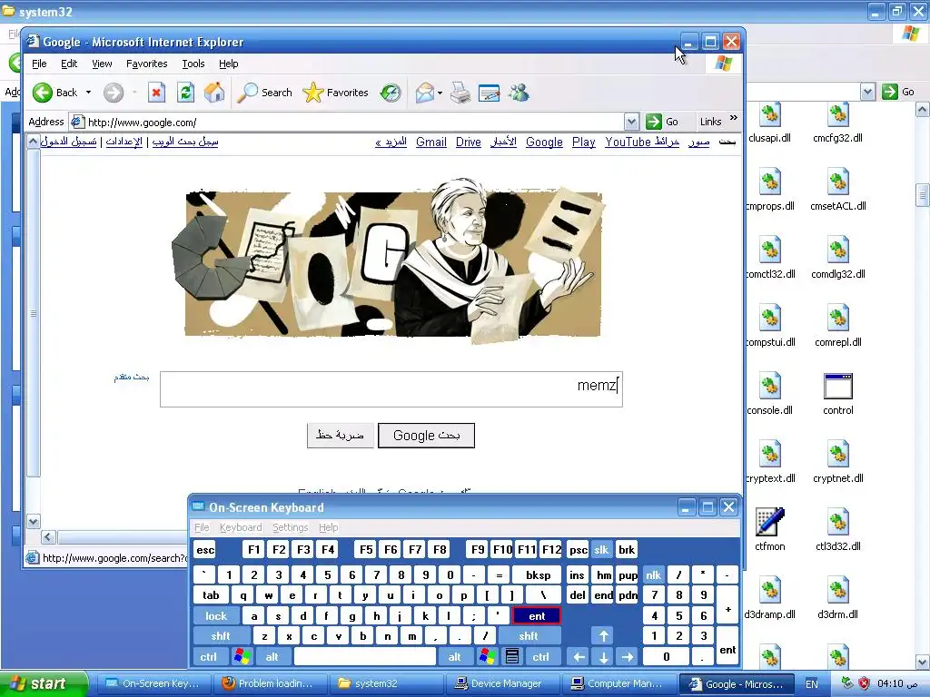Open the YouTube link
The height and width of the screenshot is (697, 930).
(628, 142)
